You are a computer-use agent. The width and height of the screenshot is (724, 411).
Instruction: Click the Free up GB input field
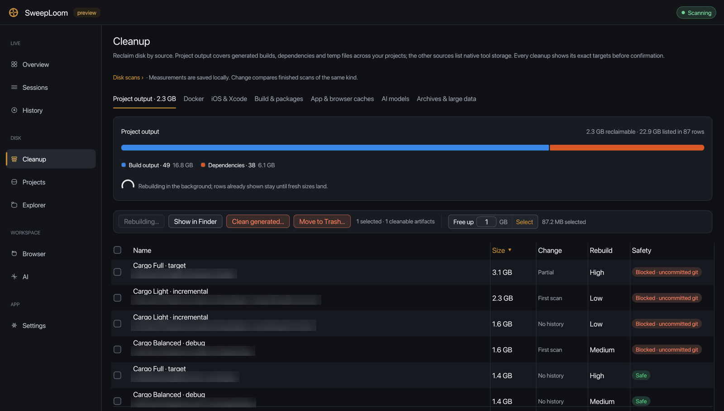pyautogui.click(x=486, y=222)
